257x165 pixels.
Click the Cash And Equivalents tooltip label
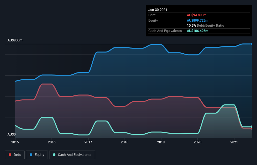[165, 31]
